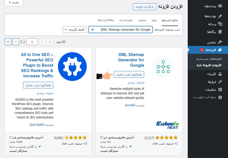Click the All in One SEO gear logo
This screenshot has height=158, width=228.
pos(72,66)
